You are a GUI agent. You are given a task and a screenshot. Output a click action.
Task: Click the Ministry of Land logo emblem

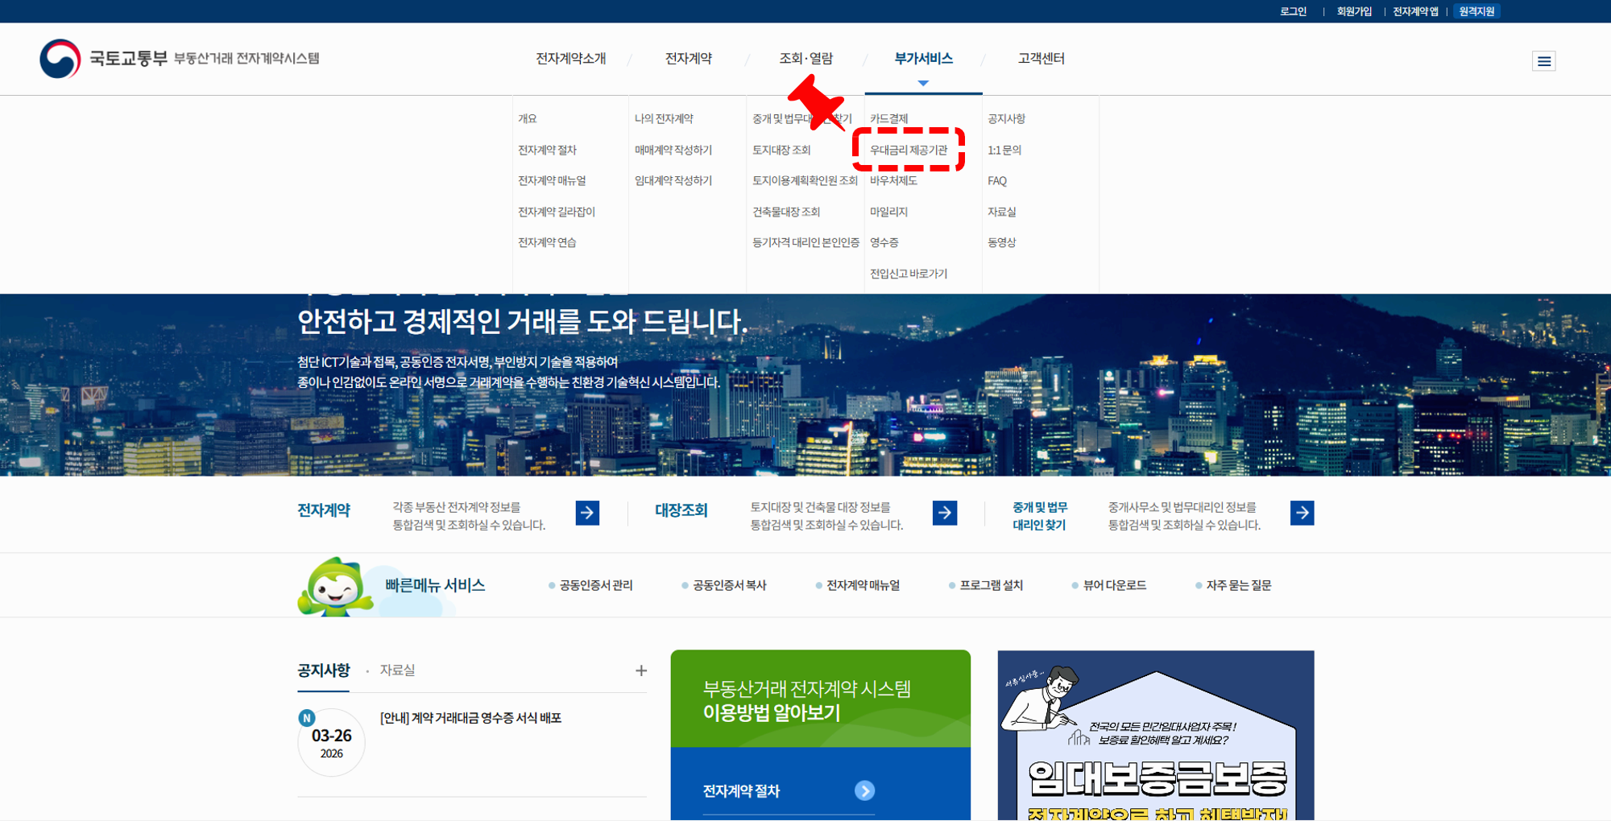tap(60, 59)
